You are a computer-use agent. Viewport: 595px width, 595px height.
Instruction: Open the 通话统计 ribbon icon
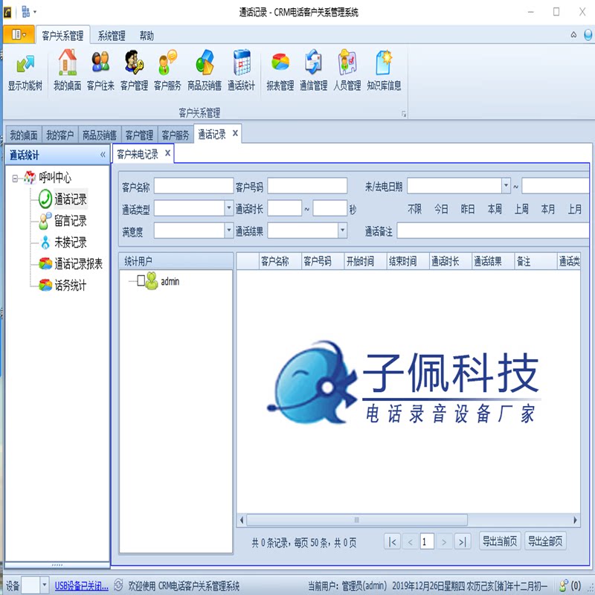(241, 71)
